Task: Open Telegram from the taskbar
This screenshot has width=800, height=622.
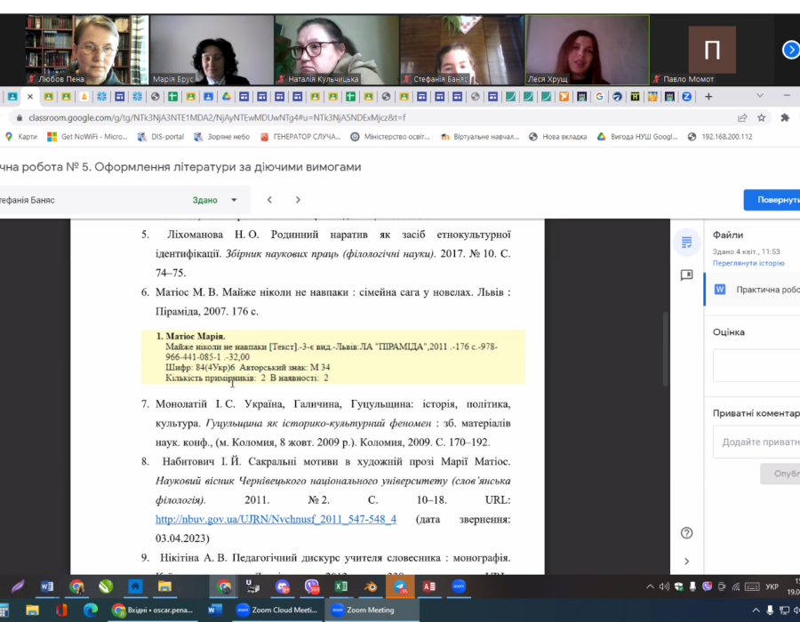Action: coord(400,586)
